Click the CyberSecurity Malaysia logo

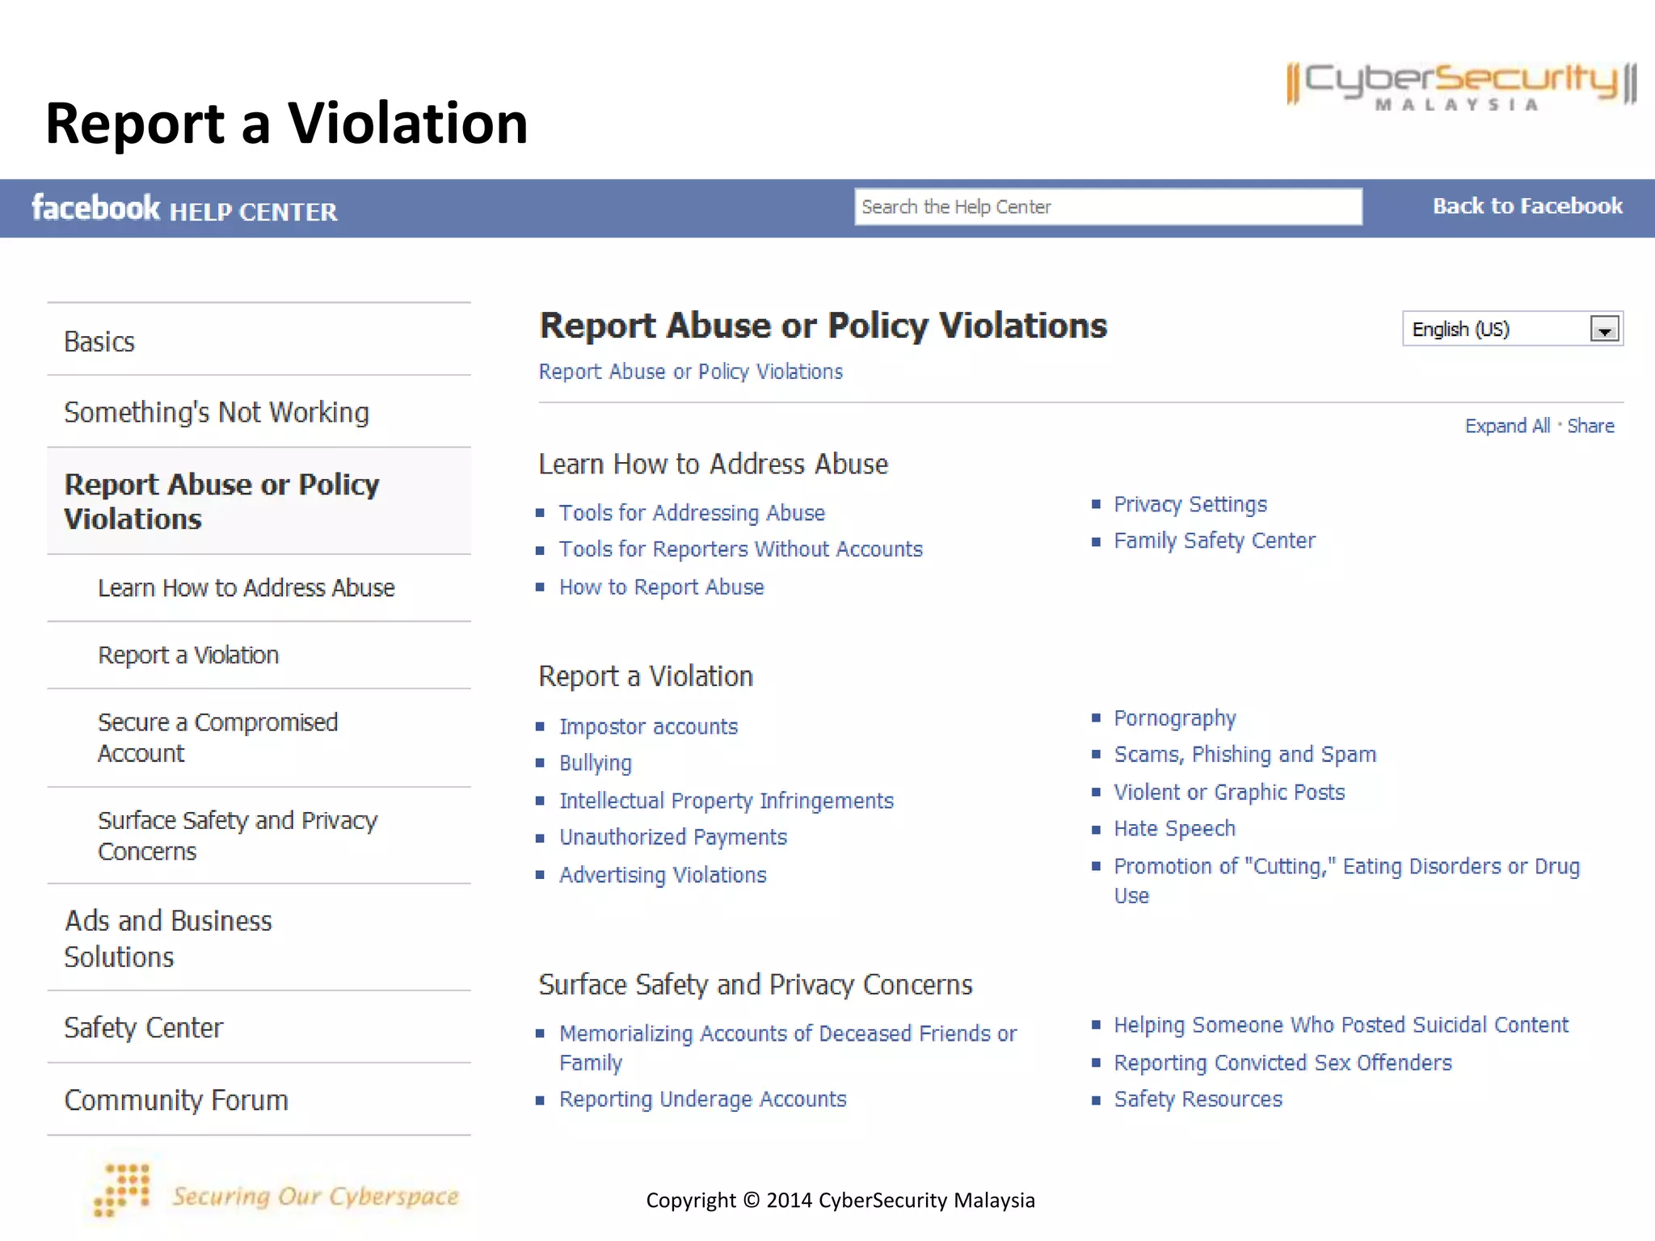pos(1462,86)
